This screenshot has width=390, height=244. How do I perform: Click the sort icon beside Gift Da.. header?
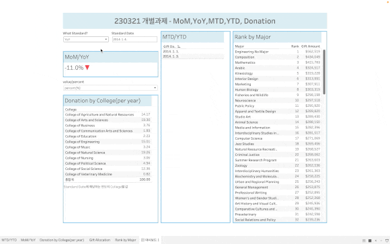[x=179, y=46]
